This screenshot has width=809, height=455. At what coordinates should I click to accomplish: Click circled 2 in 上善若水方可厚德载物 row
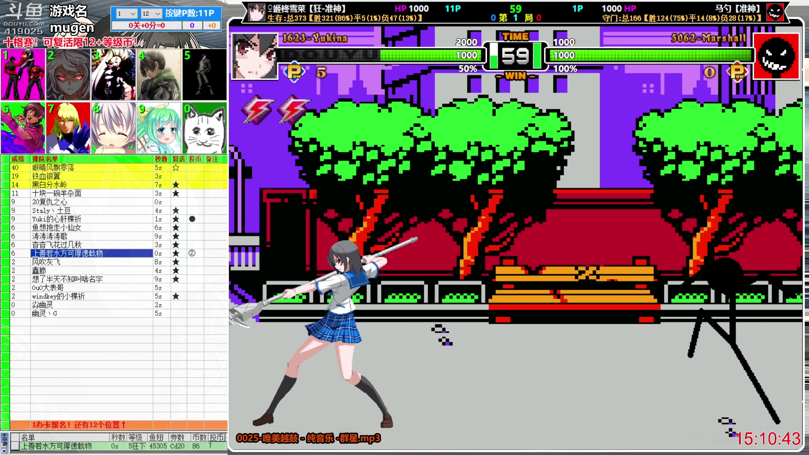pyautogui.click(x=192, y=253)
